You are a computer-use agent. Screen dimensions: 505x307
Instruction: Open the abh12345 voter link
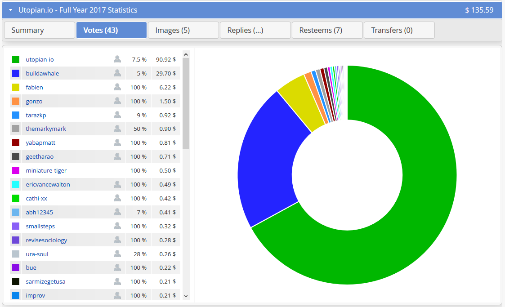(x=39, y=213)
